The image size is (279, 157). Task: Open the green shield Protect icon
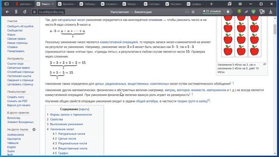point(253,12)
